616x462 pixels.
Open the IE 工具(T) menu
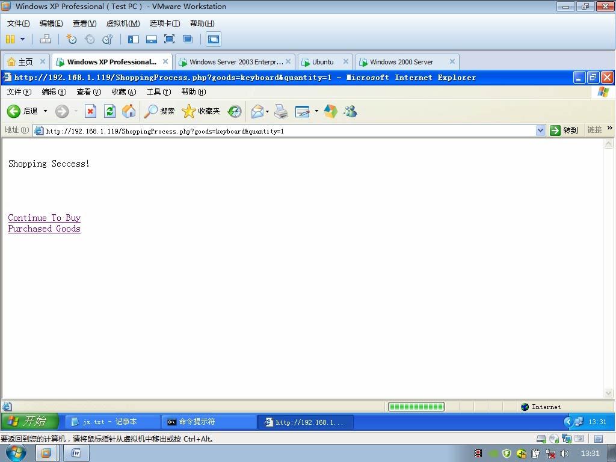click(159, 92)
